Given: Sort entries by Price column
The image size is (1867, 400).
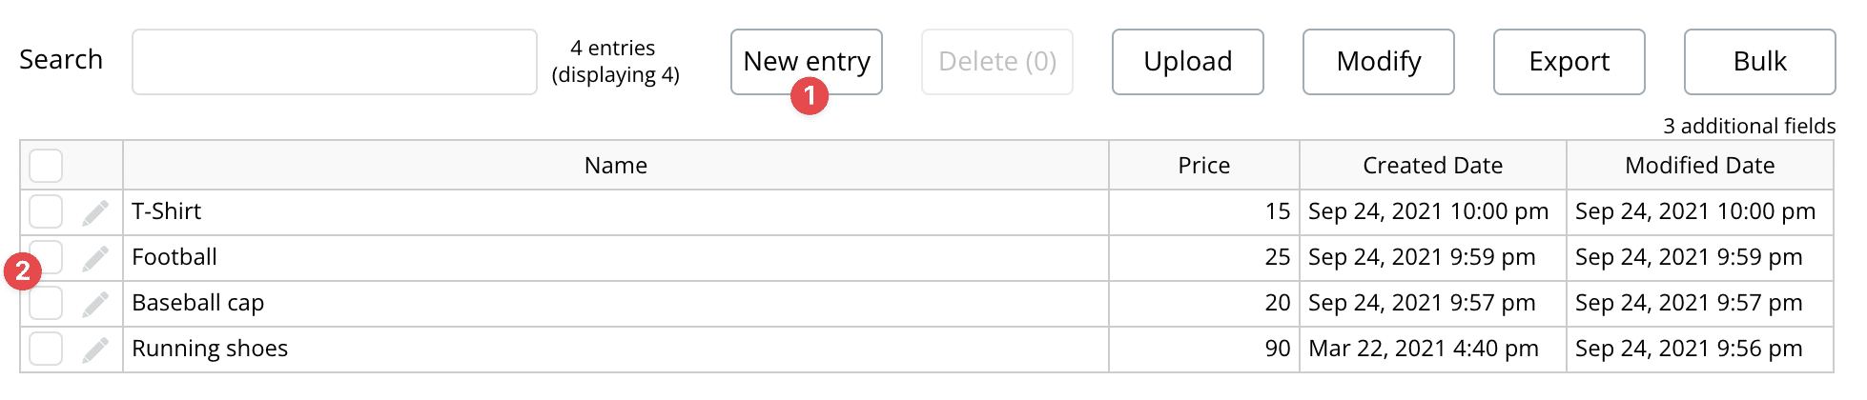Looking at the screenshot, I should (1204, 166).
